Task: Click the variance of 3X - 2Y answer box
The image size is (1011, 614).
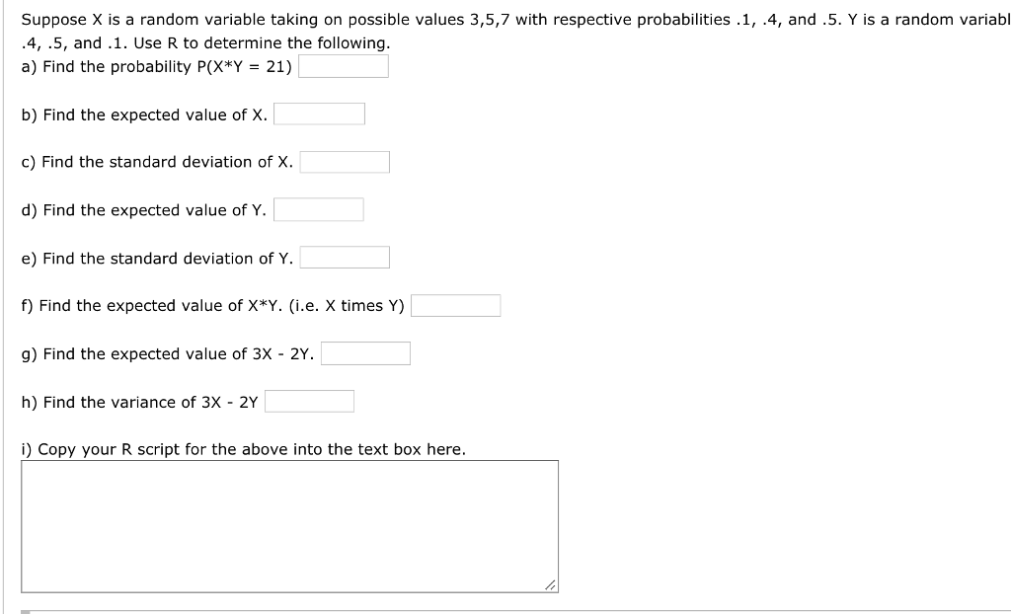Action: [309, 401]
